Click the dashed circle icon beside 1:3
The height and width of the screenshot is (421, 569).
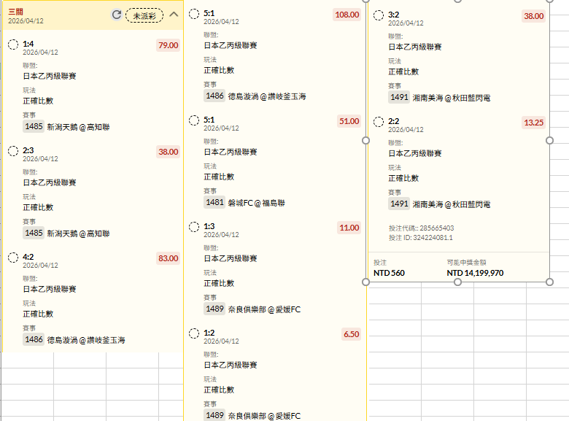click(x=194, y=227)
